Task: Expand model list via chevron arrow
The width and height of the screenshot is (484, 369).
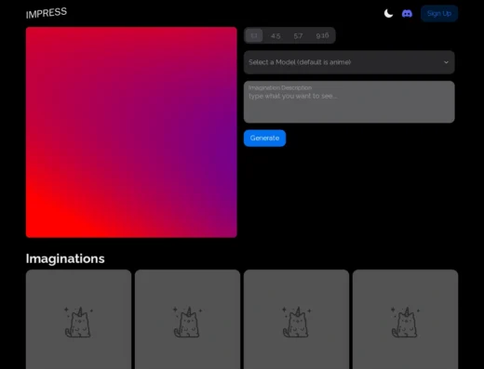Action: 446,62
